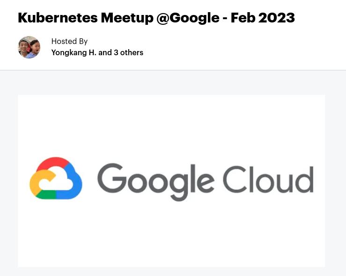Click the word 'Kubernetes' in the heading
The width and height of the screenshot is (346, 276).
(x=58, y=18)
